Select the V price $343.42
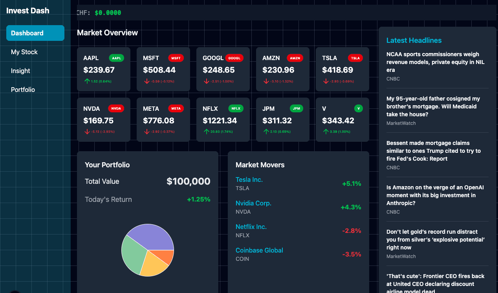The width and height of the screenshot is (498, 293). click(338, 121)
